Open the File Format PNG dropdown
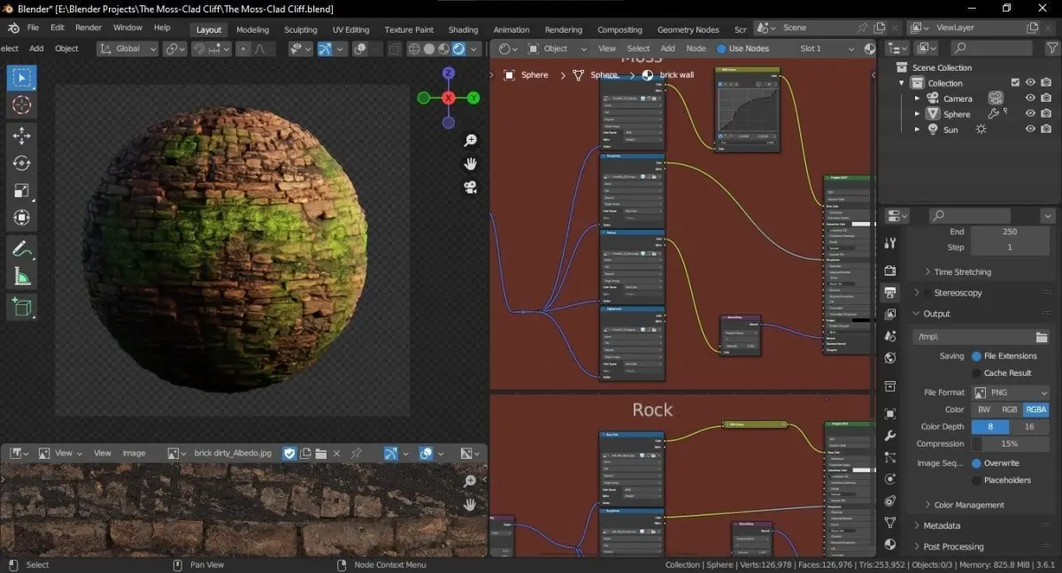1062x573 pixels. coord(1010,393)
